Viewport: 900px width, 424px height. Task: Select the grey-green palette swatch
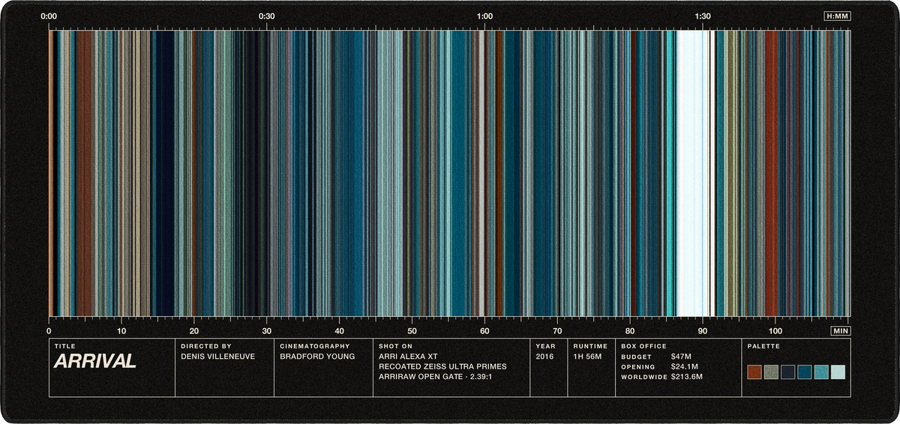(x=771, y=372)
